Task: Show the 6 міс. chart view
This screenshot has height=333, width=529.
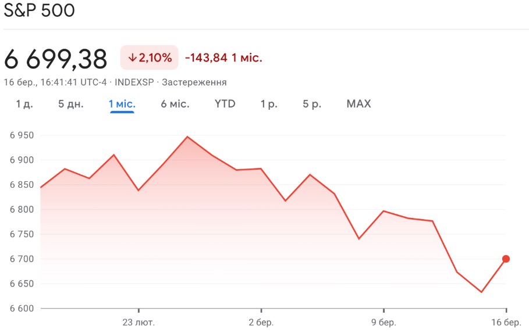Action: click(x=175, y=104)
